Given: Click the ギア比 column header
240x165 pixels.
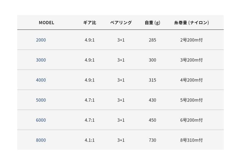Looking at the screenshot, I should point(90,23).
